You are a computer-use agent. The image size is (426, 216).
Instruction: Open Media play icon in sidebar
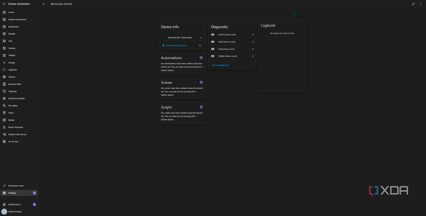pyautogui.click(x=4, y=120)
